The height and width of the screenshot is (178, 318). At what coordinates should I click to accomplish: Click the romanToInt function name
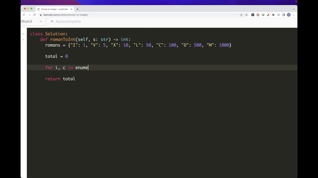tap(63, 40)
